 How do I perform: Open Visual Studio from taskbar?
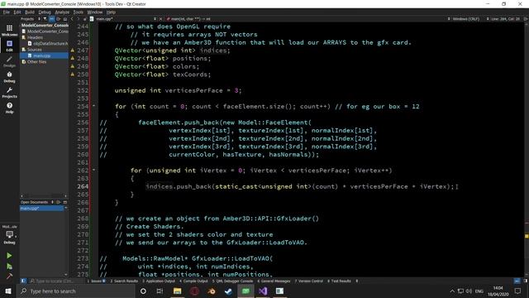click(x=263, y=291)
